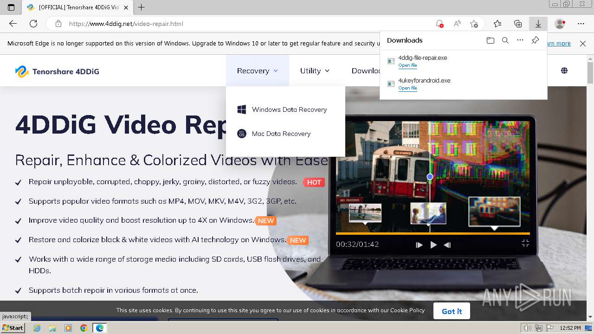Select the beach scene video thumbnail
This screenshot has width=594, height=334.
[365, 213]
